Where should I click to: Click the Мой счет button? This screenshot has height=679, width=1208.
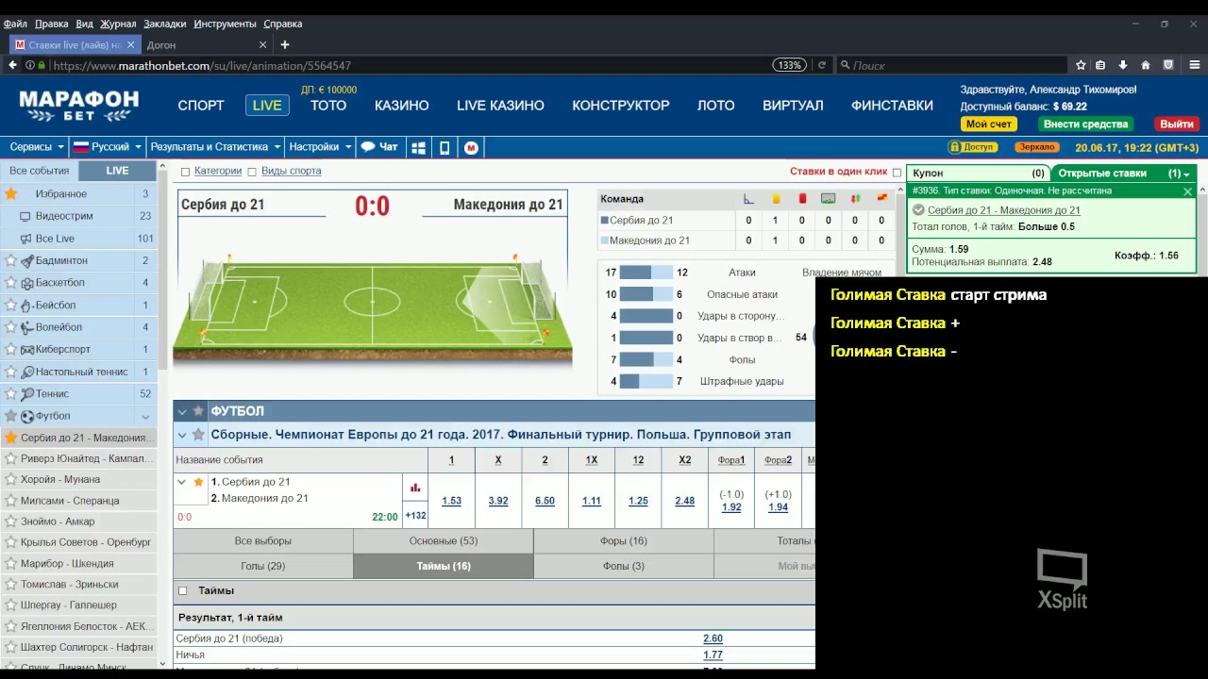988,124
